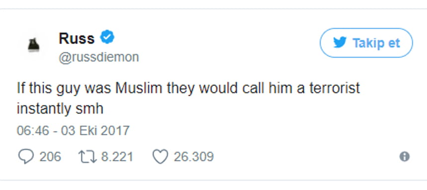Viewport: 427px width, 190px height.
Task: Click the 'instantly smh' tweet line
Action: click(60, 109)
